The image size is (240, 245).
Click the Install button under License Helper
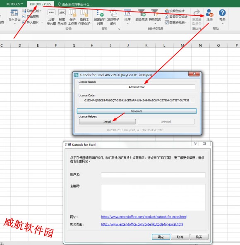point(107,122)
